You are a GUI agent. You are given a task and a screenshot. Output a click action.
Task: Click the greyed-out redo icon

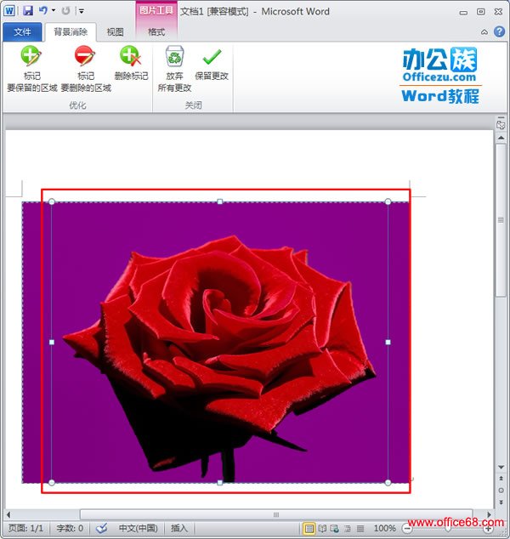click(65, 11)
